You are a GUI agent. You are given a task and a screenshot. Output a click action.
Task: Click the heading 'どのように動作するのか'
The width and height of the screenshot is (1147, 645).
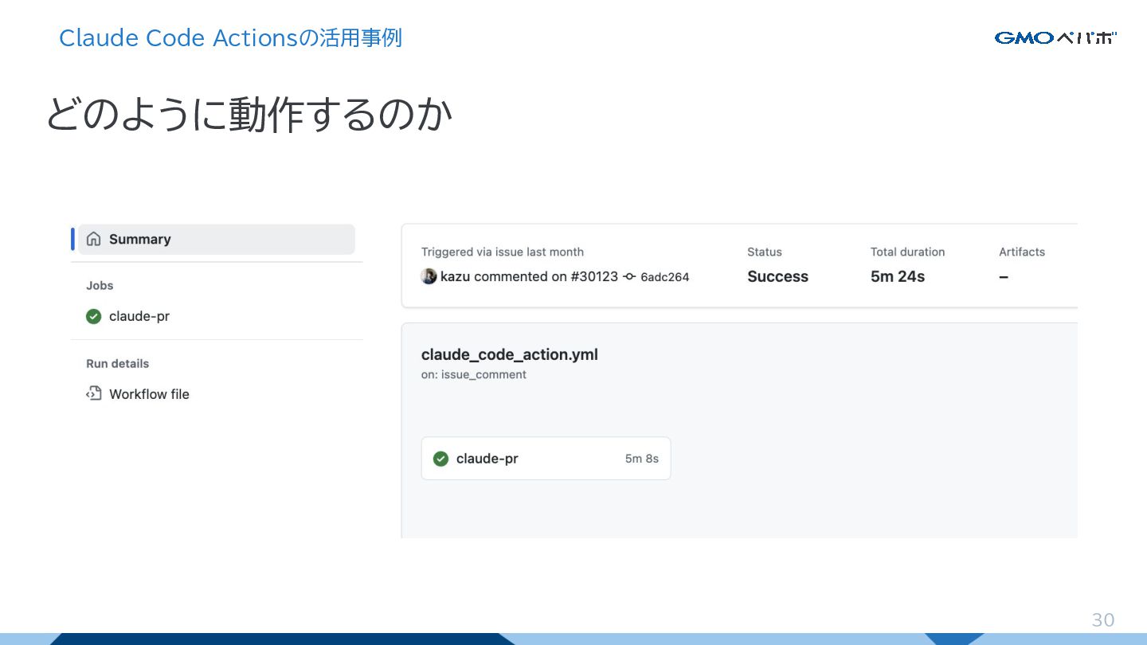249,115
